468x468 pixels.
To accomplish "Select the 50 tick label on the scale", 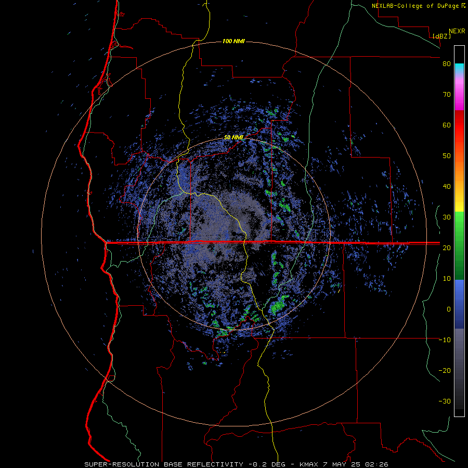I will click(x=447, y=156).
